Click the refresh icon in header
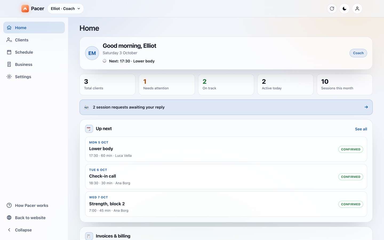The width and height of the screenshot is (384, 240). click(332, 9)
